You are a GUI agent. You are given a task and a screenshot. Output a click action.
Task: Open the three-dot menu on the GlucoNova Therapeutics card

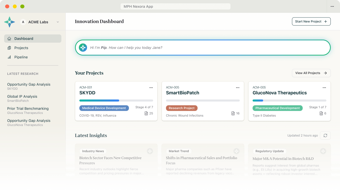pyautogui.click(x=324, y=88)
